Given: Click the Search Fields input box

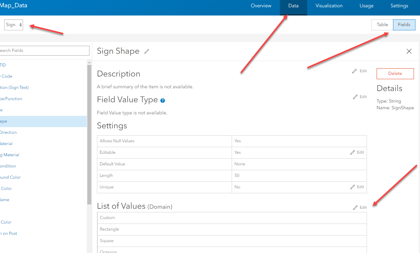Looking at the screenshot, I should 44,51.
